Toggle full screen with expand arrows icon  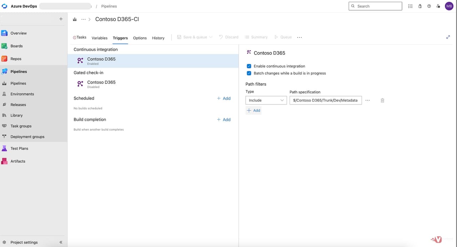point(448,37)
